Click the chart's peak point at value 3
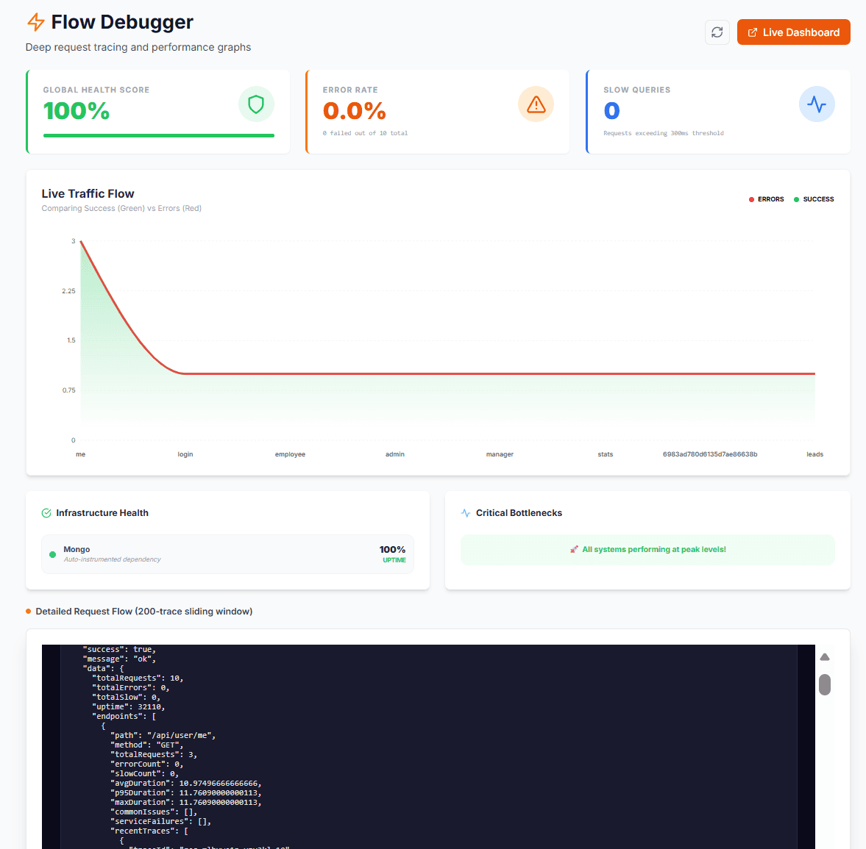Viewport: 866px width, 849px height. coord(81,241)
